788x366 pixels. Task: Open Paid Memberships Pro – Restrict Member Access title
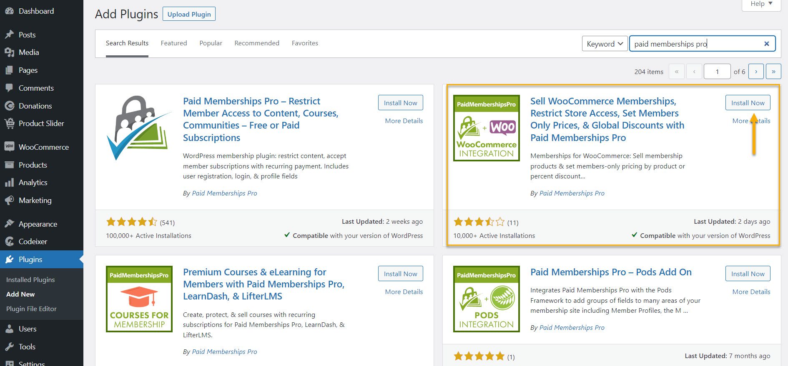pos(261,119)
